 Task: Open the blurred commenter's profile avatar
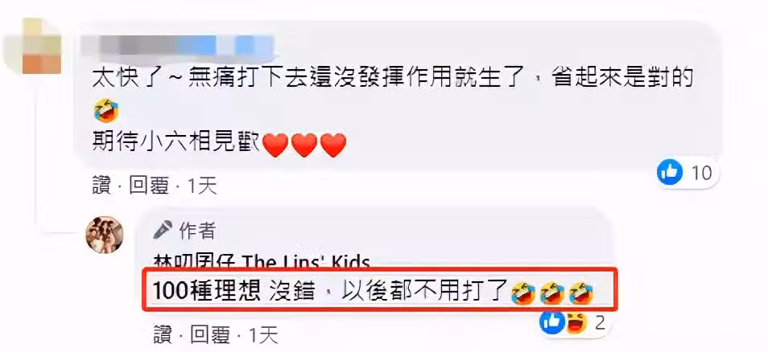pos(35,47)
